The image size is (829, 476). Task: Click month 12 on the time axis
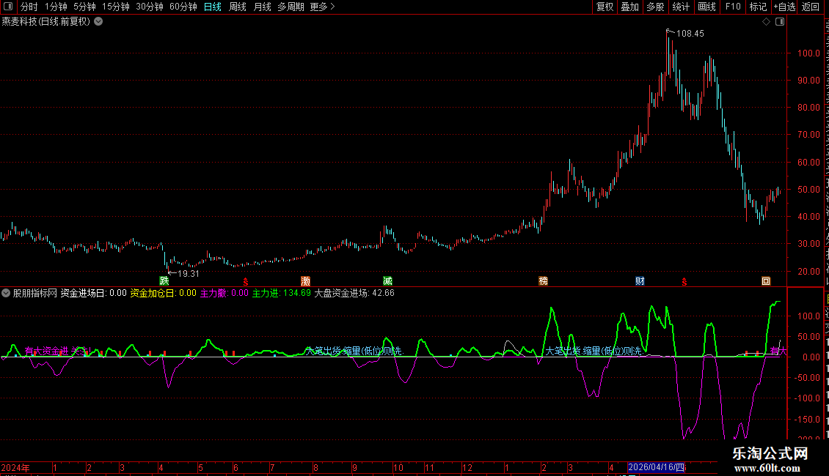467,467
